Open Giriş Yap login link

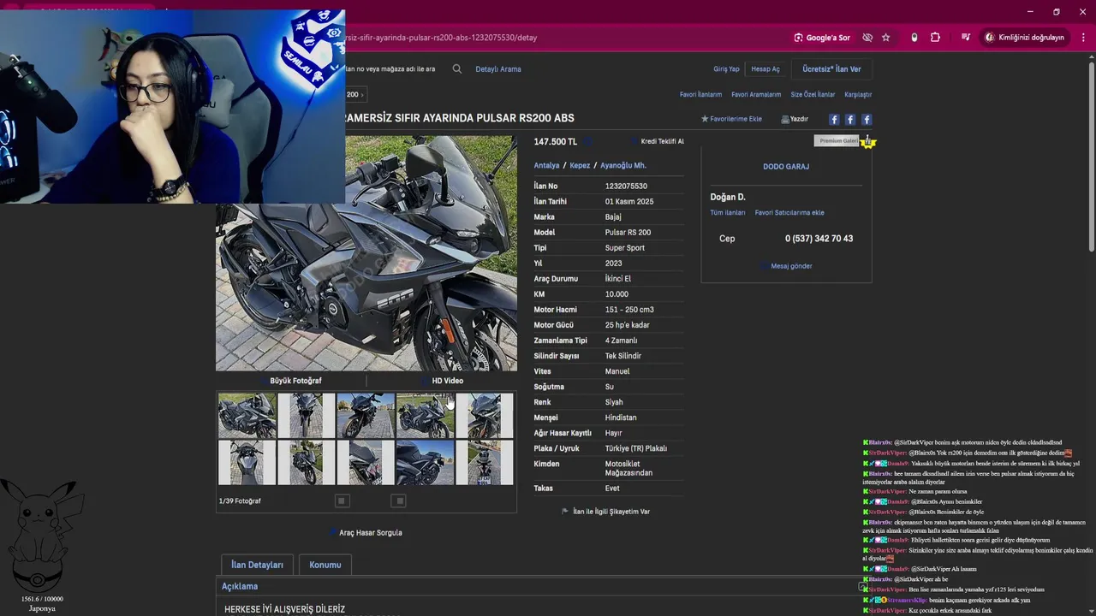click(x=726, y=69)
